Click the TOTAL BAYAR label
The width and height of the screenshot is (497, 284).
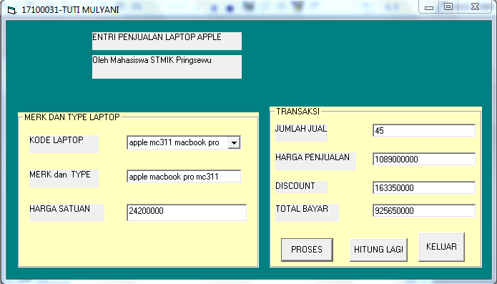pyautogui.click(x=307, y=212)
